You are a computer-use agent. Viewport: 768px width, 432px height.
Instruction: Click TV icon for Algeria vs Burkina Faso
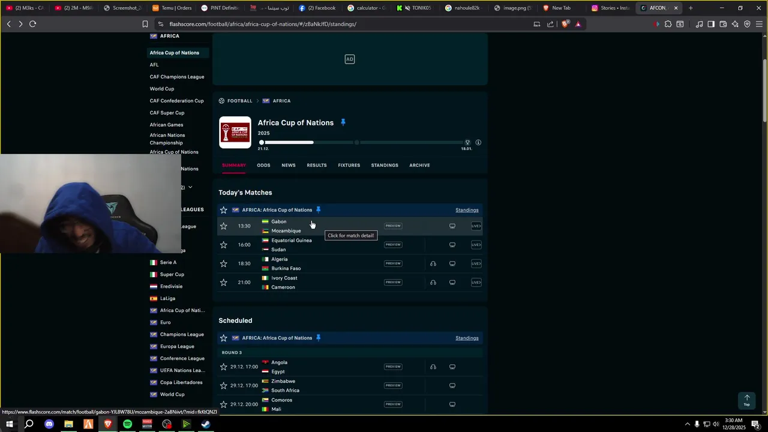tap(452, 263)
